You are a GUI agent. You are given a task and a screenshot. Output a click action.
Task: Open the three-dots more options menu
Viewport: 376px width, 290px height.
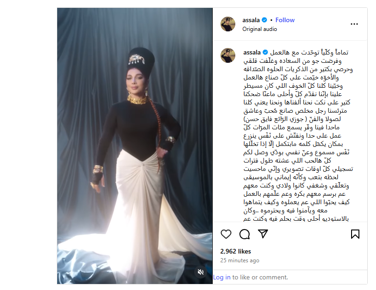(354, 24)
